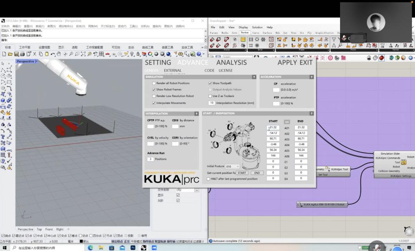
Task: Open the Grasshopper Solution menu
Action: [x=257, y=27]
